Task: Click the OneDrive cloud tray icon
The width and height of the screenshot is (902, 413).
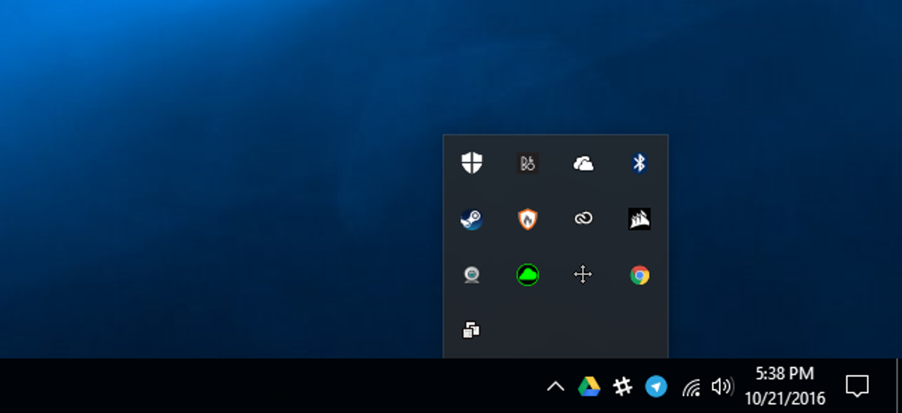Action: point(583,163)
